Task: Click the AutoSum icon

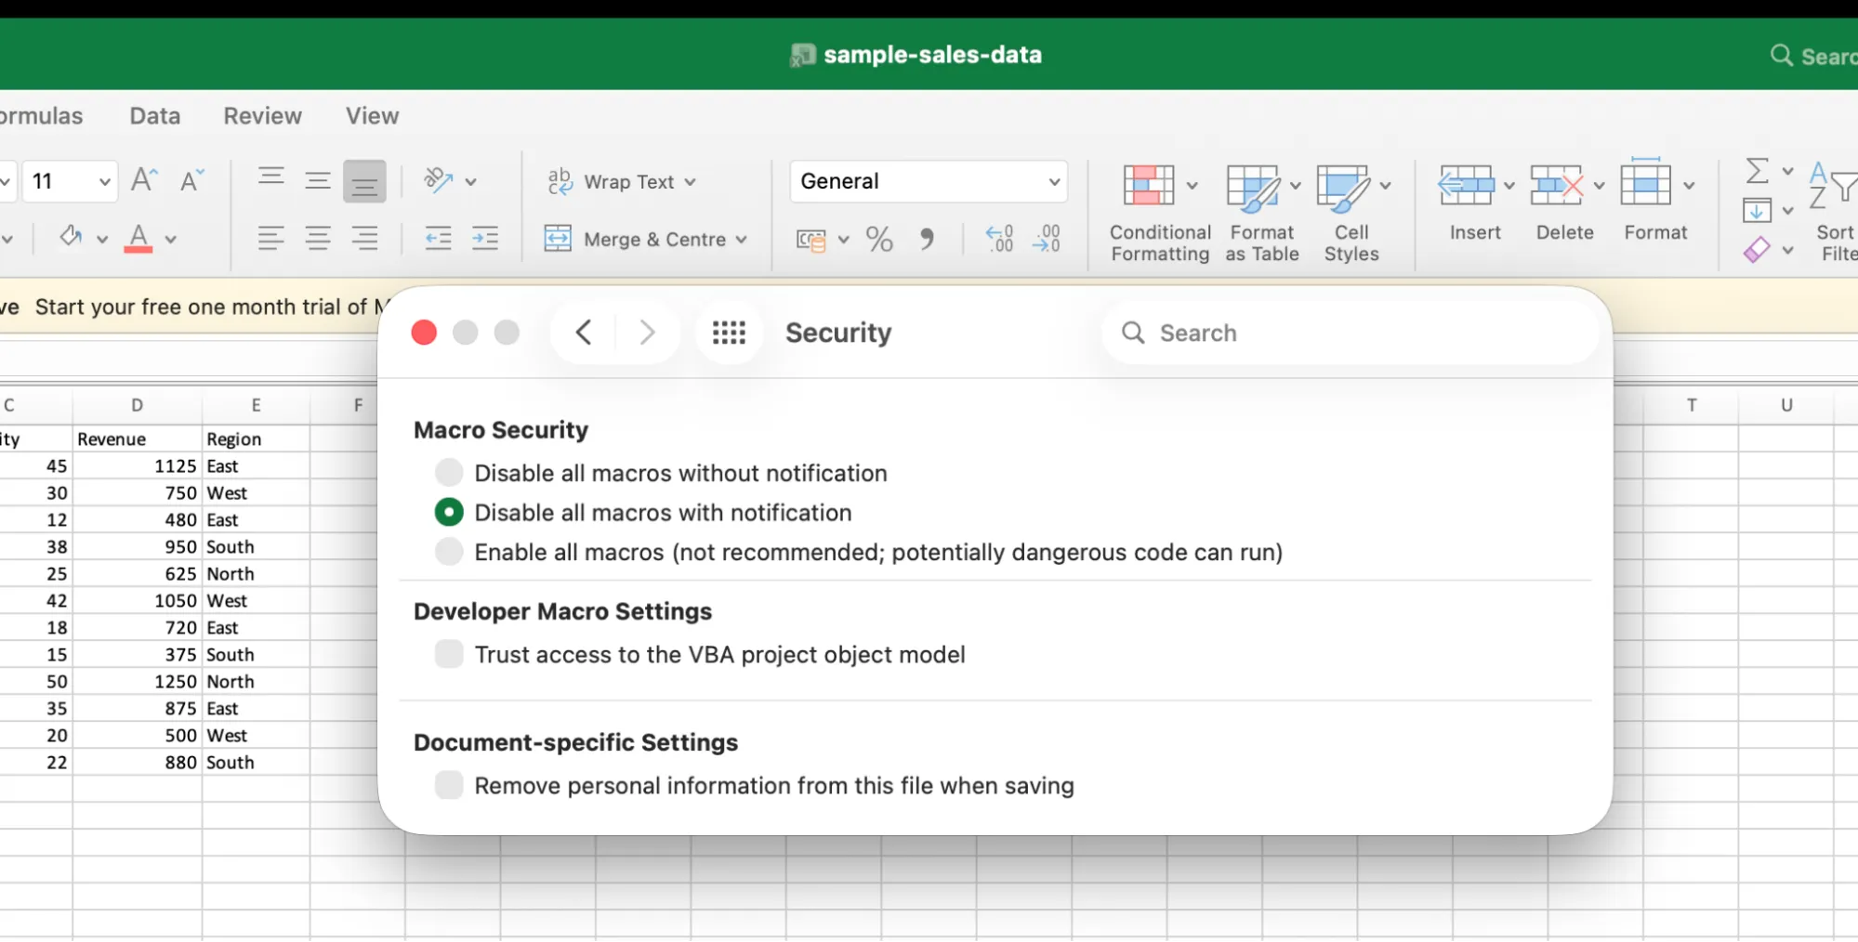Action: point(1756,171)
